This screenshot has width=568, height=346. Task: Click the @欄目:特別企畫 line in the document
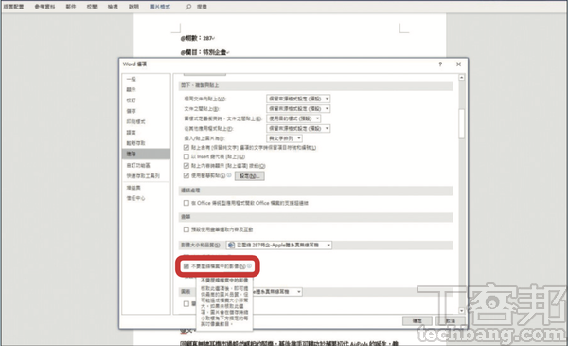point(204,52)
